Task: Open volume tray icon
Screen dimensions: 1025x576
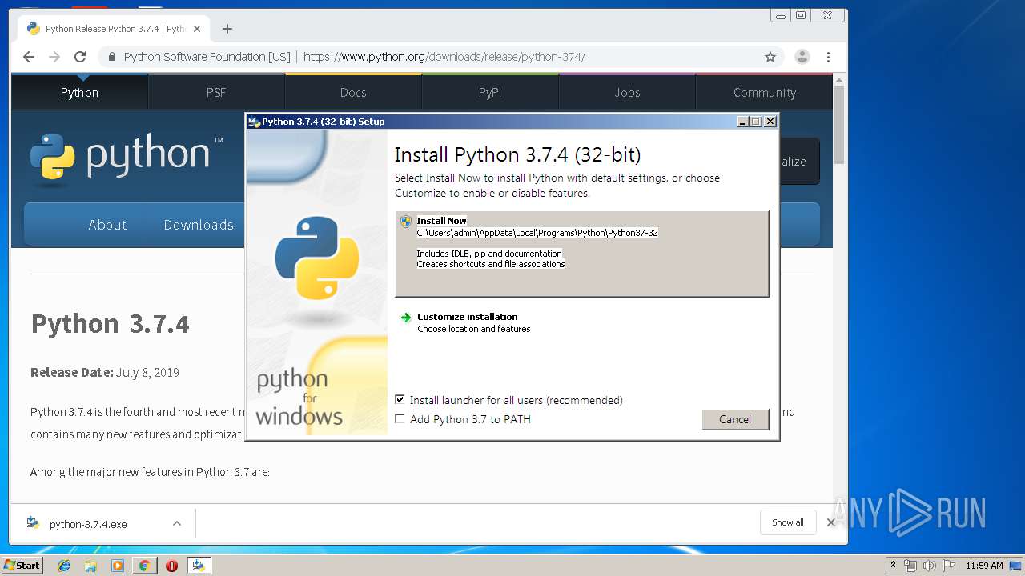Action: coord(929,566)
